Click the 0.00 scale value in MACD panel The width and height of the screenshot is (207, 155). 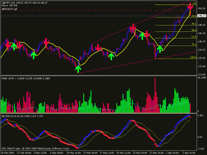tap(200, 137)
